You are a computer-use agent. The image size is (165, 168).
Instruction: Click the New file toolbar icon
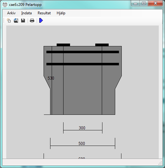pos(9,21)
